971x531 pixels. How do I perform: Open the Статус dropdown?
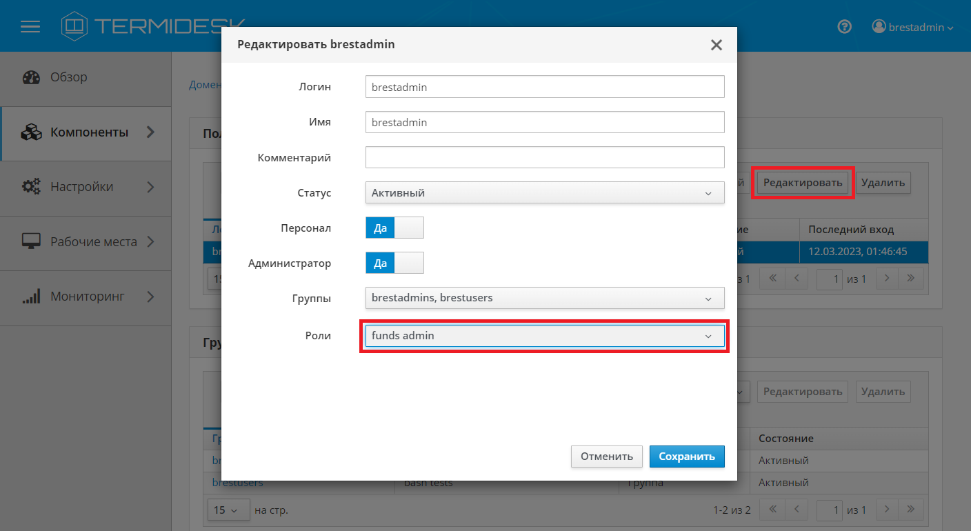click(545, 193)
